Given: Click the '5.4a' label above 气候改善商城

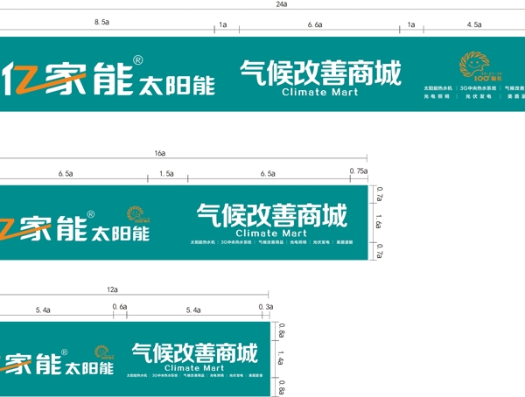Looking at the screenshot, I should [x=193, y=310].
